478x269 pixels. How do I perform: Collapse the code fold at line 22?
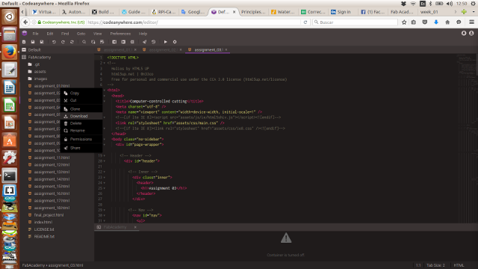click(105, 172)
